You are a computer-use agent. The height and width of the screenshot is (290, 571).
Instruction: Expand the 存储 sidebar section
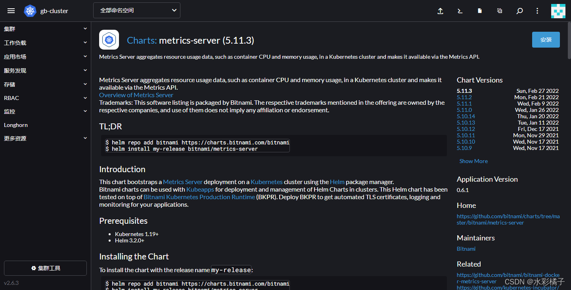pos(46,85)
